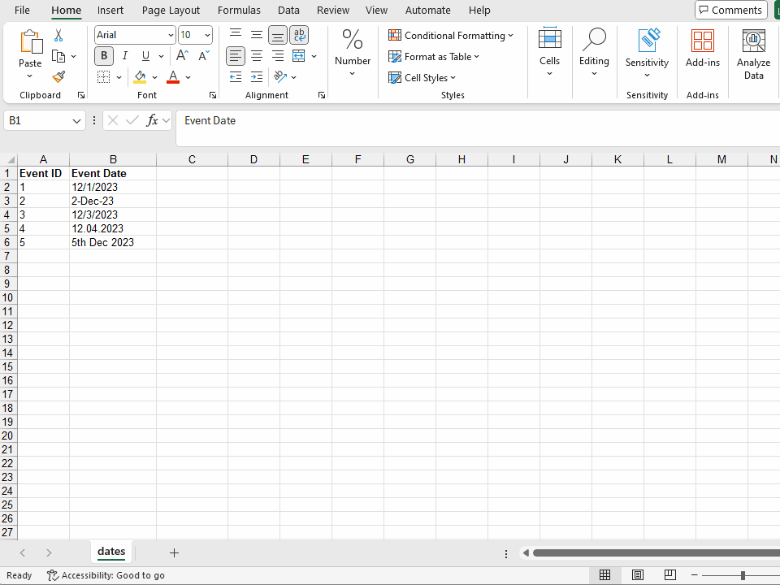The height and width of the screenshot is (585, 780).
Task: Open the Format as Table menu
Action: click(x=434, y=57)
